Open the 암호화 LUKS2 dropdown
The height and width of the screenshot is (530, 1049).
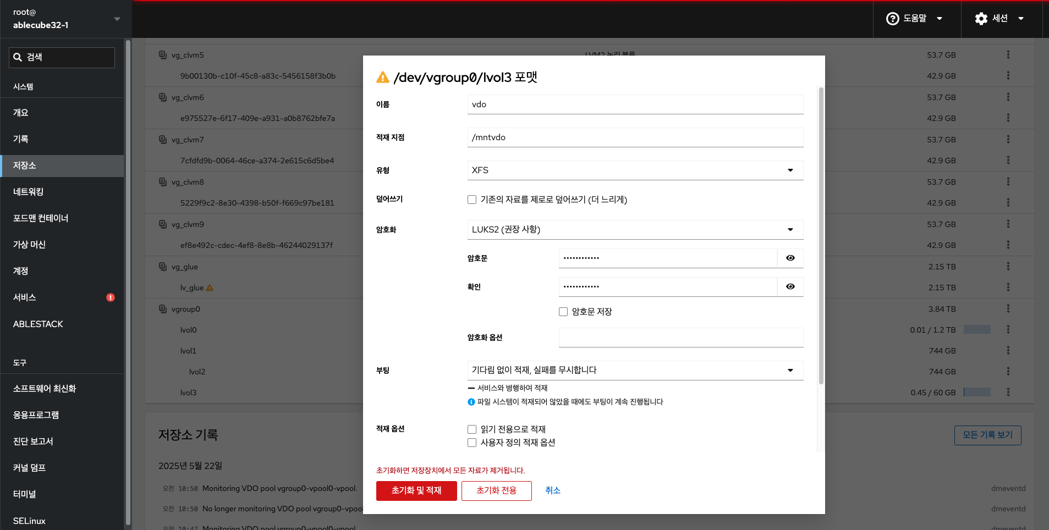(x=635, y=230)
